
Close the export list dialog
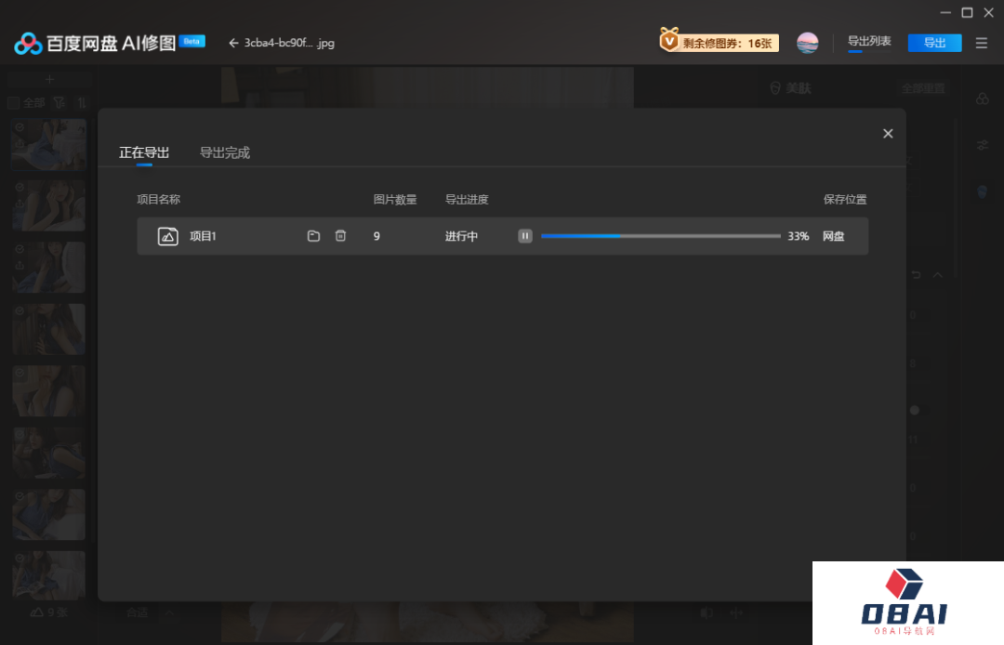coord(888,134)
